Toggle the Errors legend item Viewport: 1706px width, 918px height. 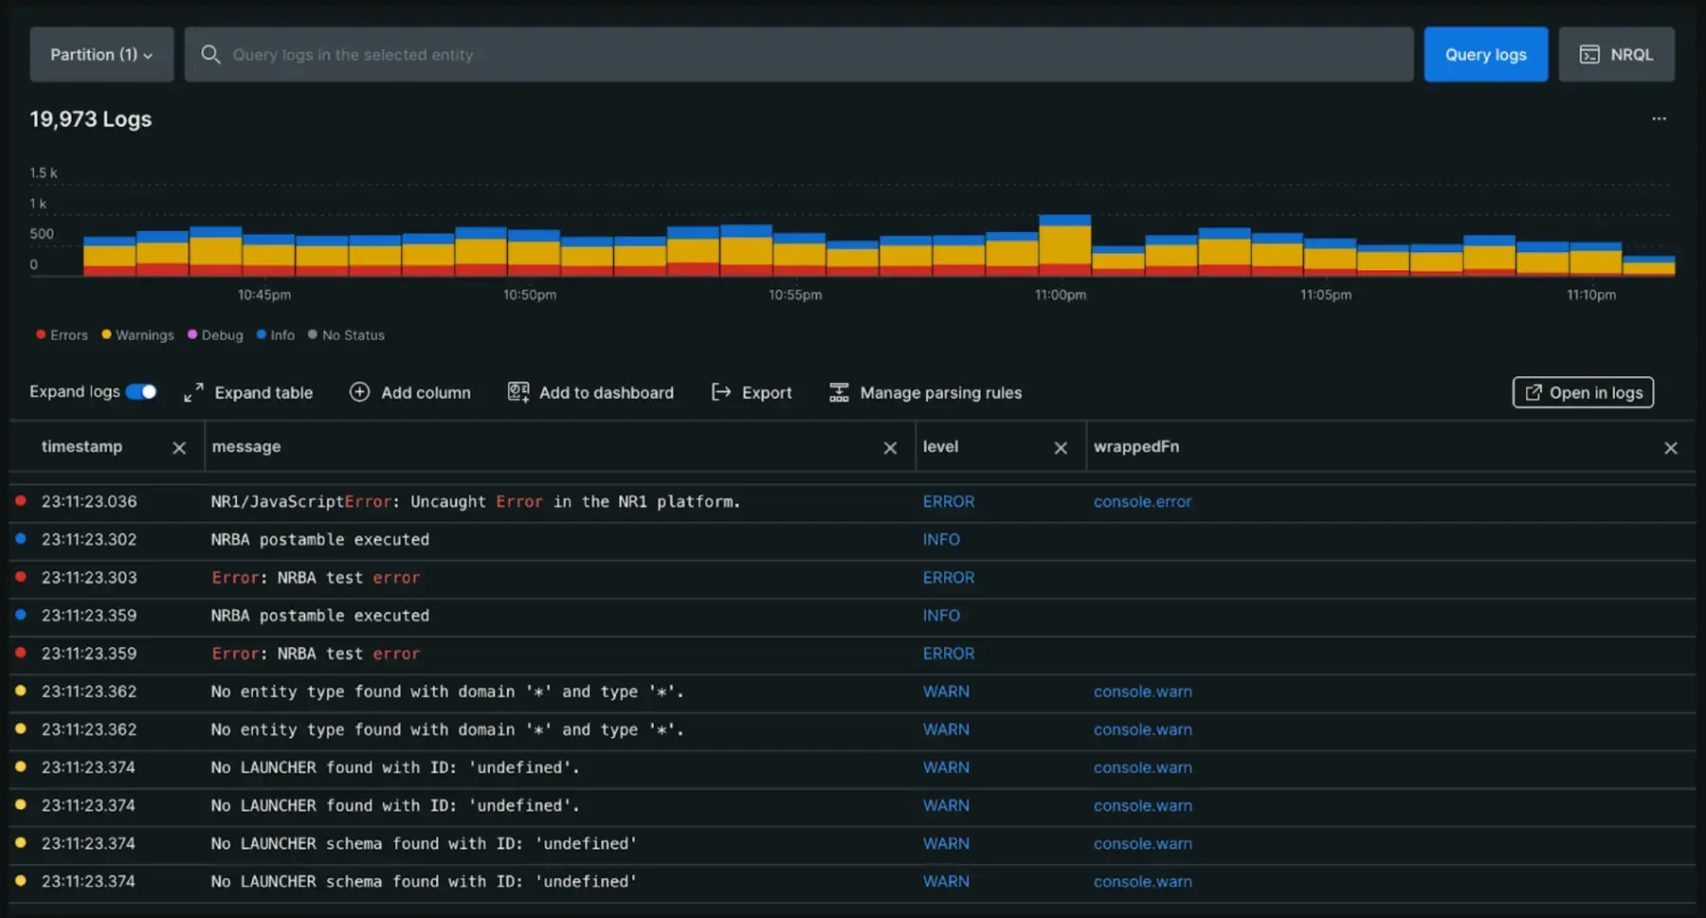coord(61,334)
